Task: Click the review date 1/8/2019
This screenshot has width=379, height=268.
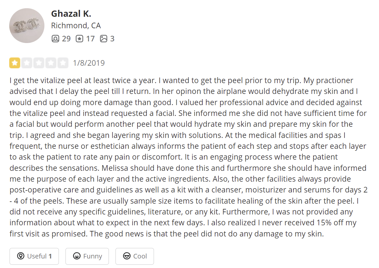Action: [x=89, y=63]
